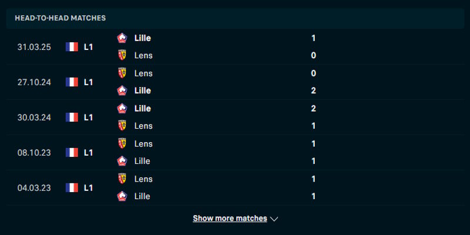Click Lens team name in 04.03.23 match
Screen dimensions: 470x235
(x=143, y=179)
